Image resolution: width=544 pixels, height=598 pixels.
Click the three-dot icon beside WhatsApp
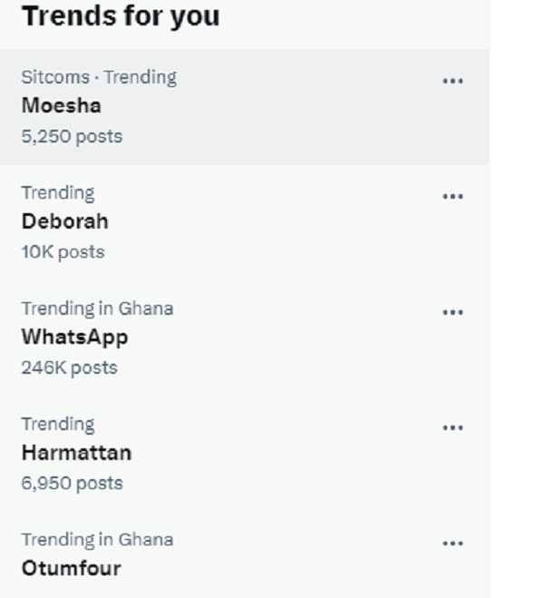452,312
